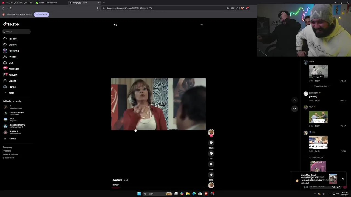This screenshot has width=351, height=197.
Task: Open Activity notifications
Action: coord(13,75)
